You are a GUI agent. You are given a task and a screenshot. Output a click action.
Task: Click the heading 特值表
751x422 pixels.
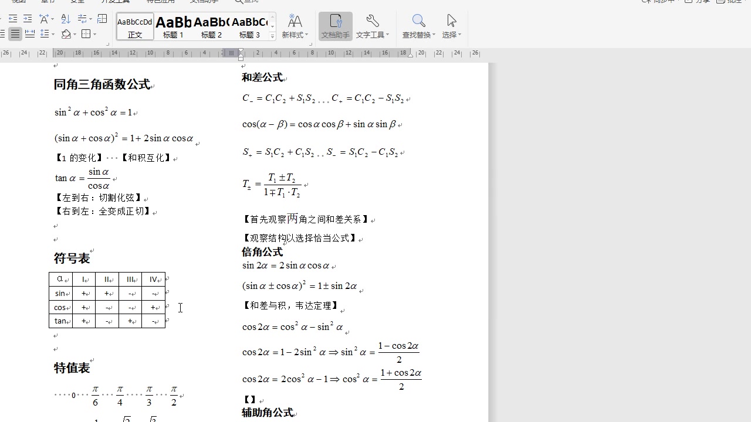(72, 368)
